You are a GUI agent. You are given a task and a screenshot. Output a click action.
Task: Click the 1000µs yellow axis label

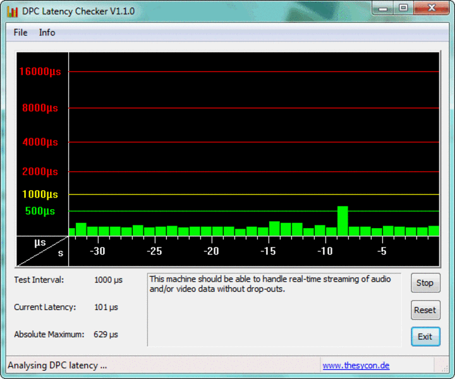(x=40, y=195)
